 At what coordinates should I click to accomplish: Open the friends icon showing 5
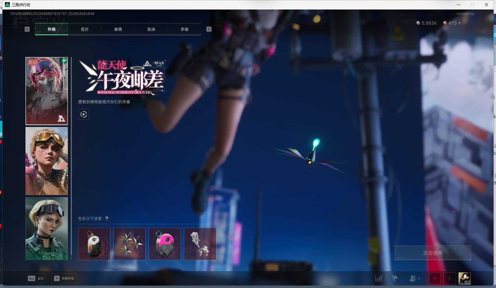[415, 278]
